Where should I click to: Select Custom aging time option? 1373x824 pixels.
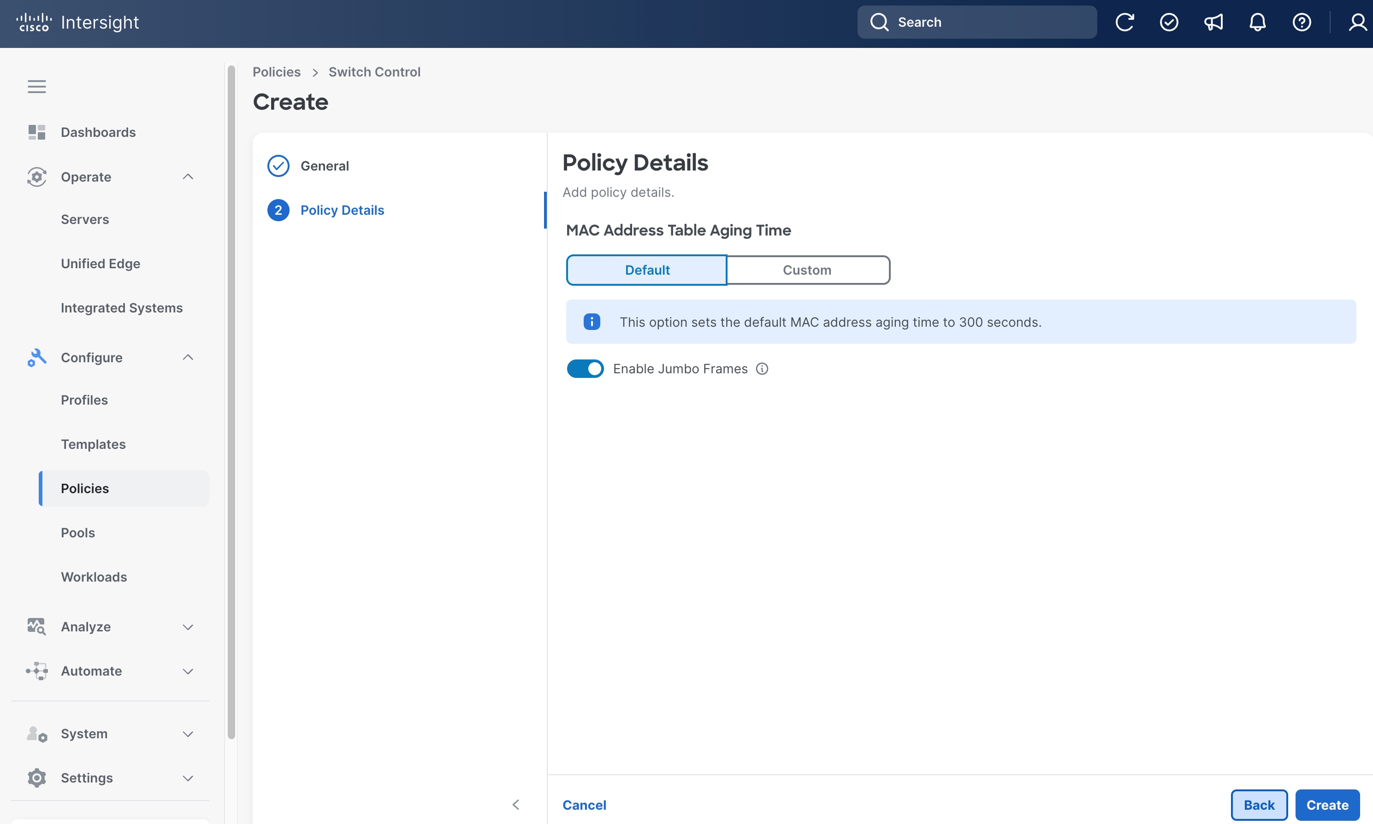pyautogui.click(x=808, y=270)
